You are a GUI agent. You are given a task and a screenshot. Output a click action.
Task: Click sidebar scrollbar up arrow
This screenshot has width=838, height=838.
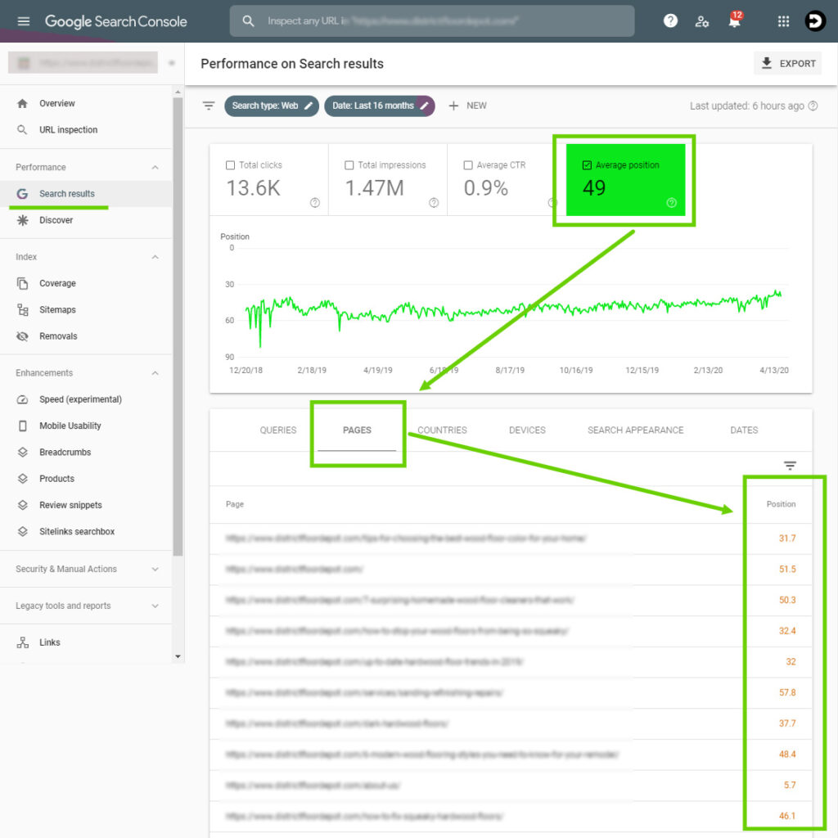178,92
